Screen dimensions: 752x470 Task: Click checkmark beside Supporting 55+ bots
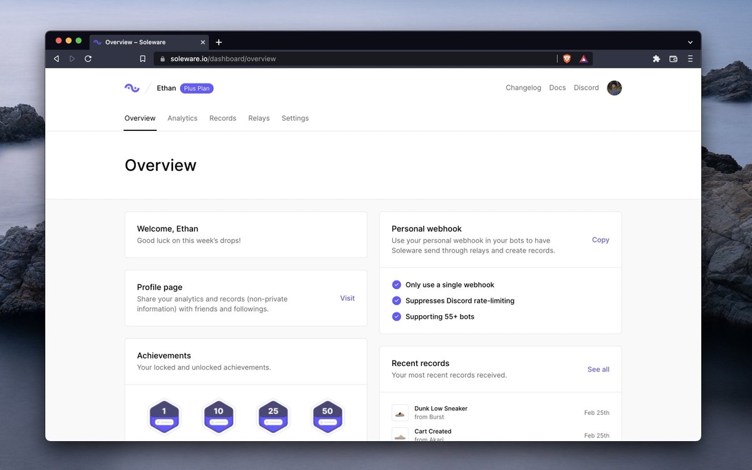396,316
